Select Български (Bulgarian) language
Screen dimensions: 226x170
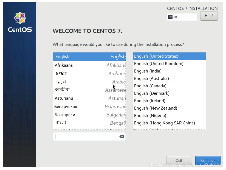coord(89,115)
